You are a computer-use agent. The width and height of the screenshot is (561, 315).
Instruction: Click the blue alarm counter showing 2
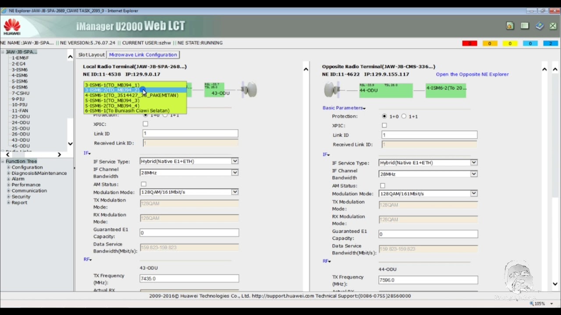(550, 43)
